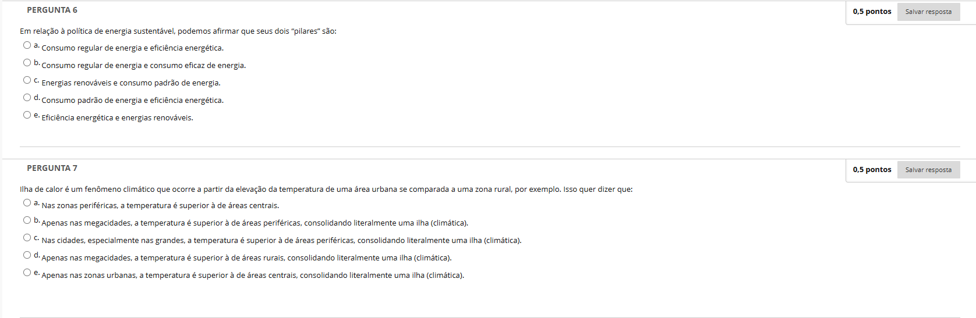Select option a for Pergunta 7
This screenshot has width=976, height=318.
pos(27,203)
